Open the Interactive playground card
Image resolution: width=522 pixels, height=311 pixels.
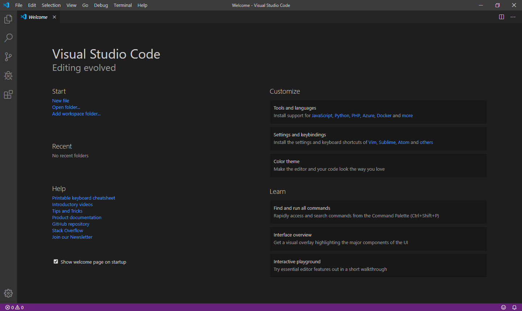coord(378,265)
